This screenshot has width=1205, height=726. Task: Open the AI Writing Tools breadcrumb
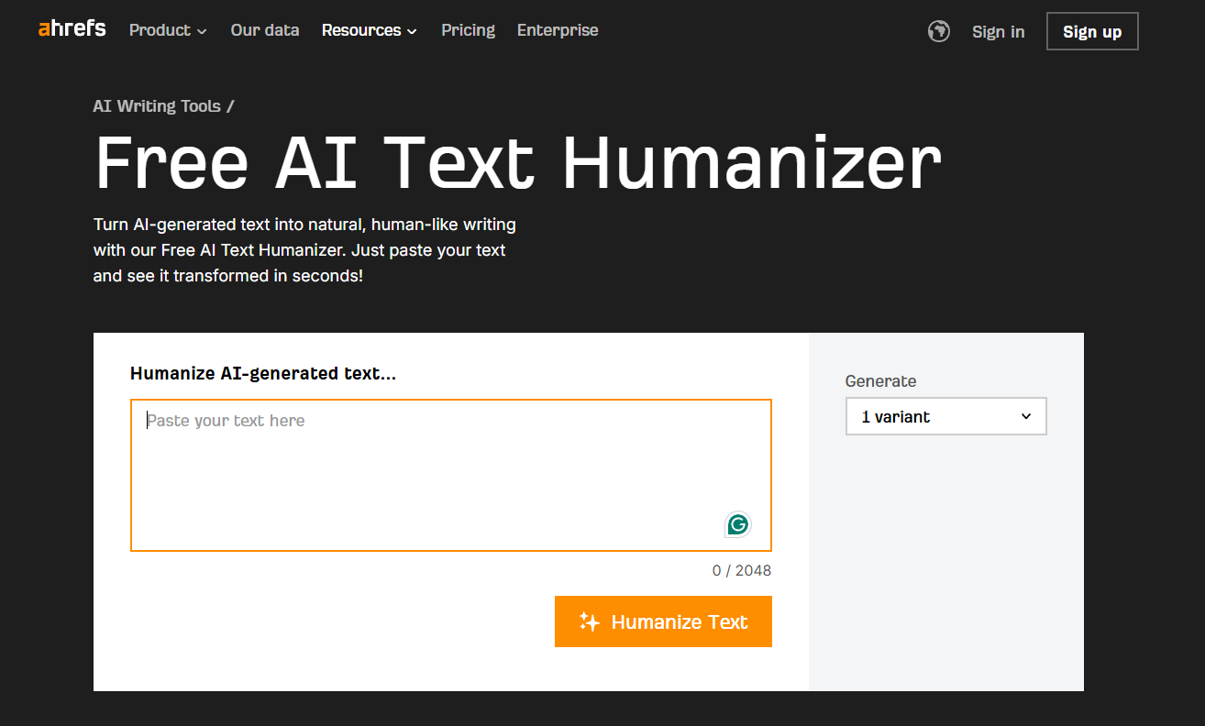[x=157, y=106]
